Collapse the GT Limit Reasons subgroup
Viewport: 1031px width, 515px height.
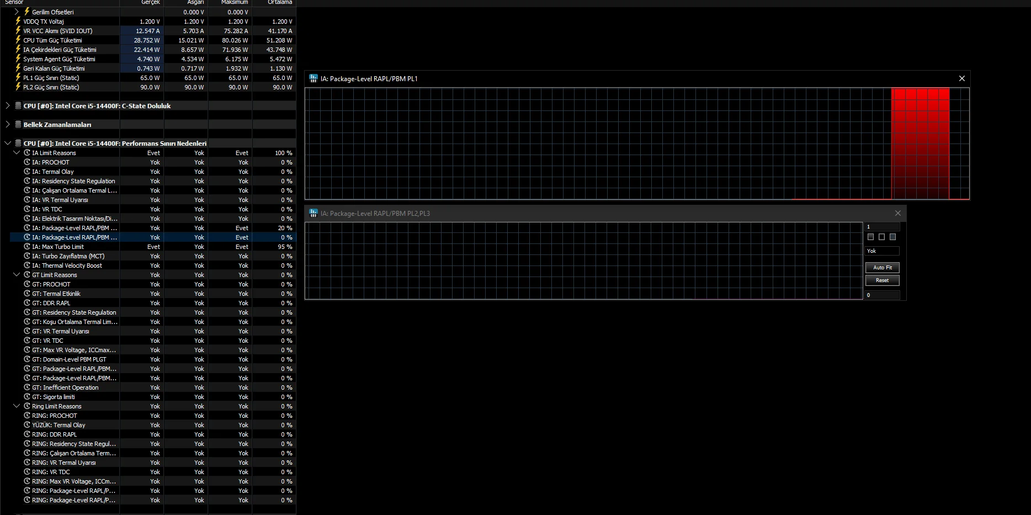[x=17, y=274]
